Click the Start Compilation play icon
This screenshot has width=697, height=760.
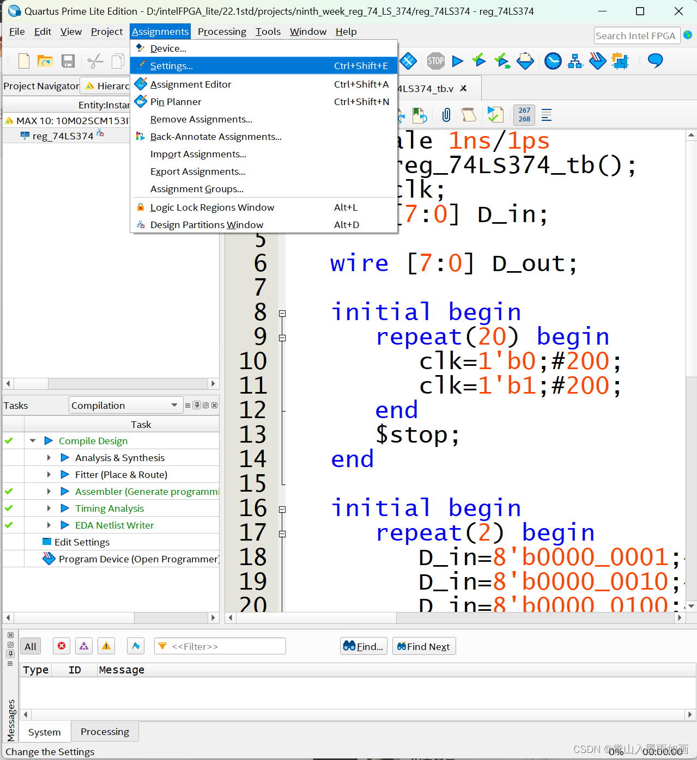coord(458,61)
